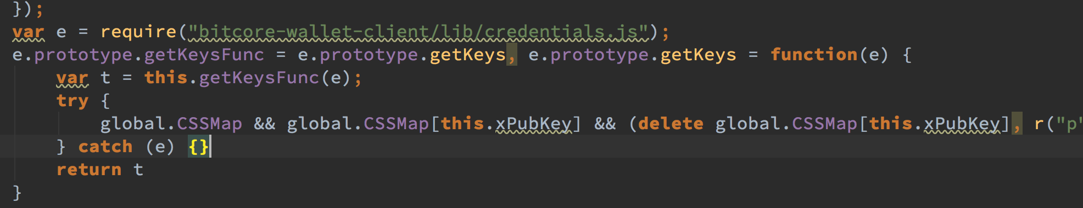
Task: Click the catch keyword
Action: tap(105, 147)
